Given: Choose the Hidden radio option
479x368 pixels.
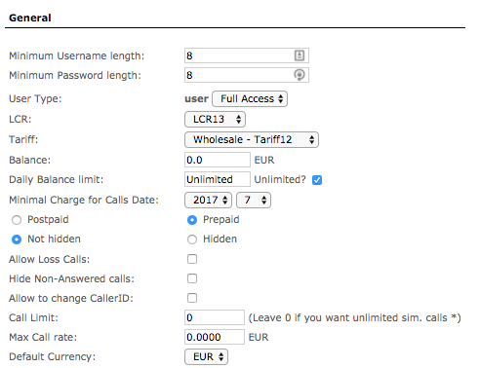Looking at the screenshot, I should [192, 239].
